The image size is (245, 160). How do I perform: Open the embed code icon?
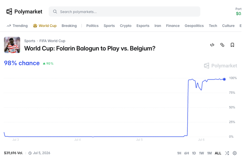tap(212, 45)
